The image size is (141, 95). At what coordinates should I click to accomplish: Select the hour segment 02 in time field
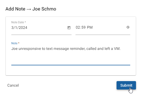tap(78, 28)
